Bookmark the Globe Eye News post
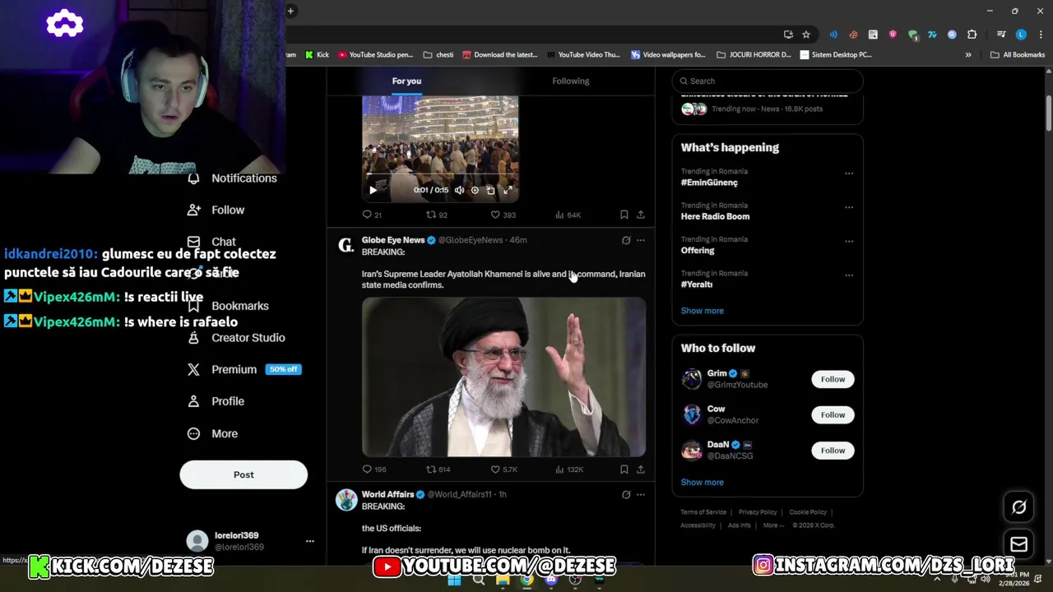The image size is (1053, 592). point(624,469)
